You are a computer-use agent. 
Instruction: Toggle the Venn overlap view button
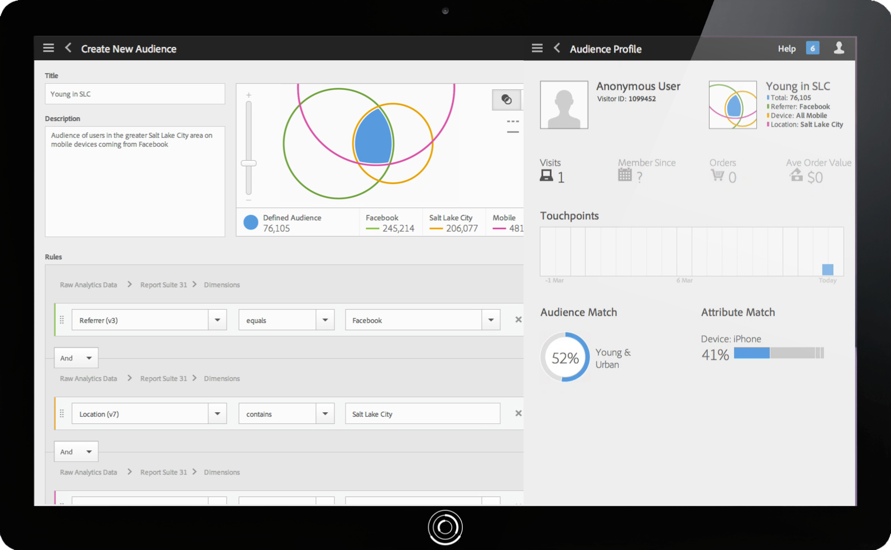point(506,99)
